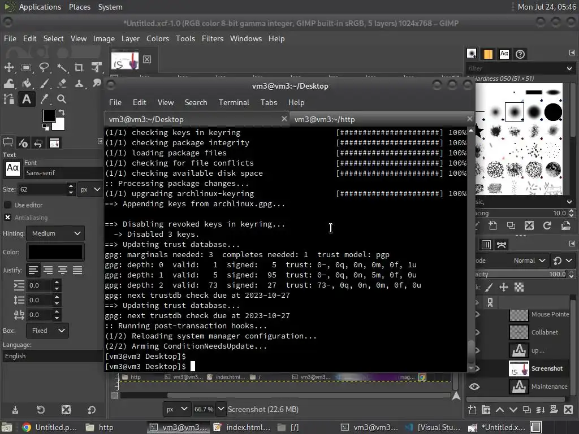Select filled justify for text
Viewport: 579px width, 434px height.
tap(77, 270)
